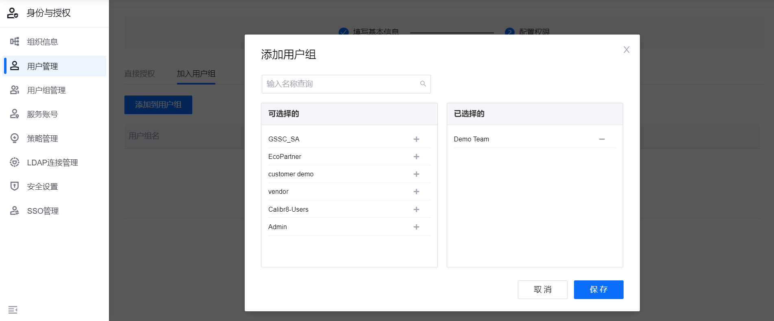Focus the 输入名称查询 search field
Image resolution: width=774 pixels, height=321 pixels.
coord(341,84)
